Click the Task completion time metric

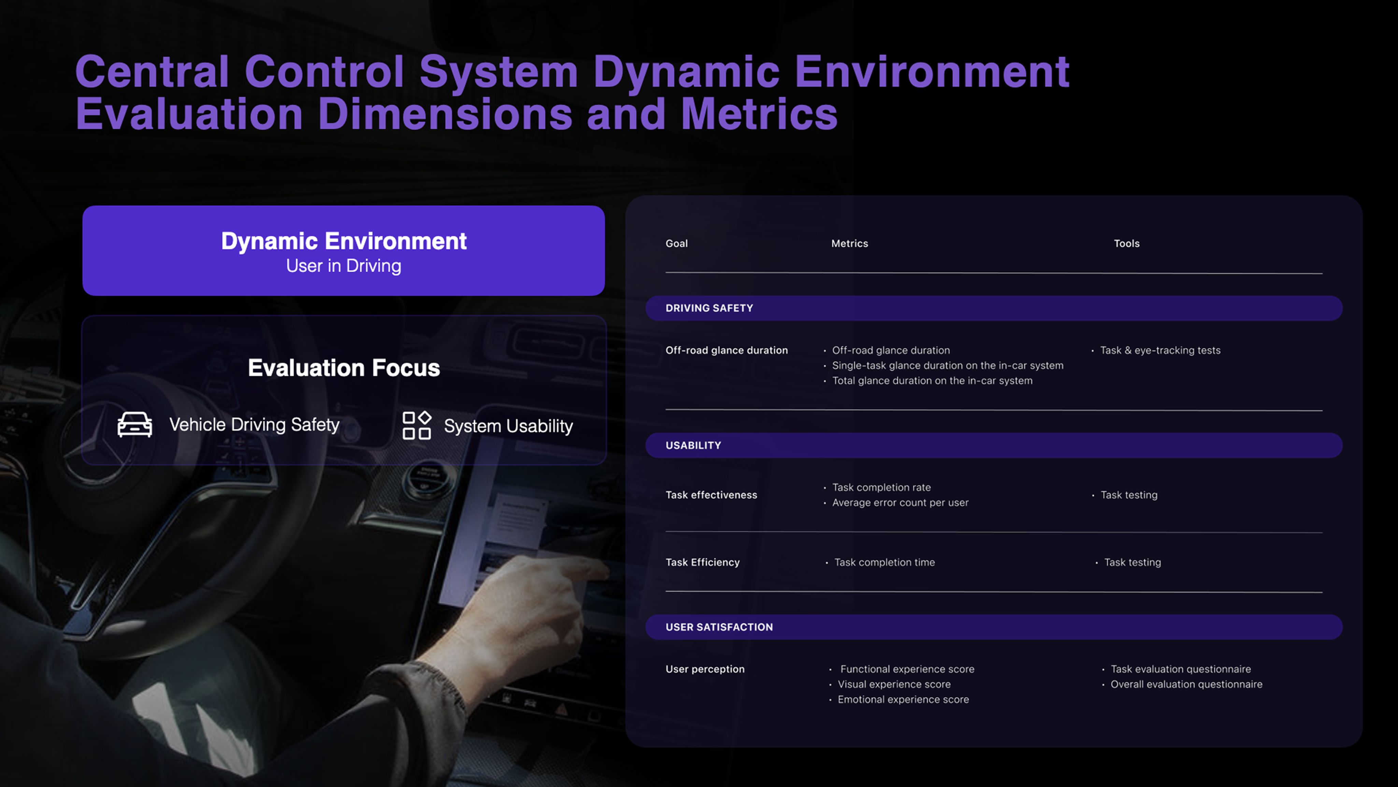click(x=885, y=562)
